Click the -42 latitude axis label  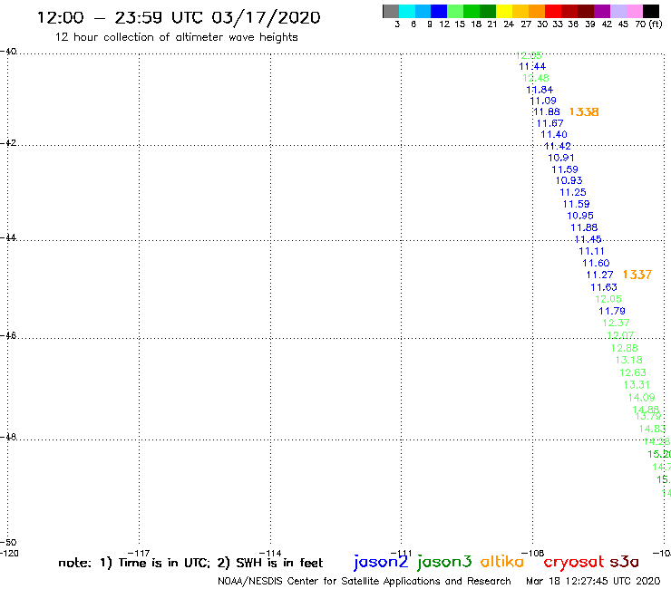[x=8, y=143]
